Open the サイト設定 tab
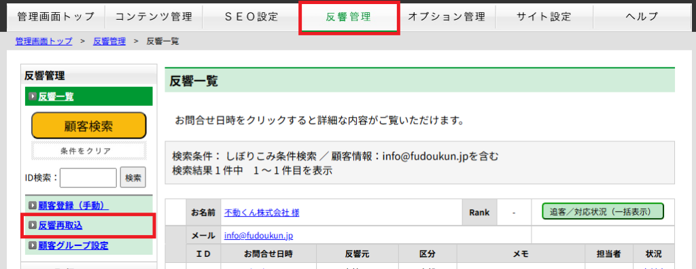The image size is (696, 269). [x=544, y=17]
